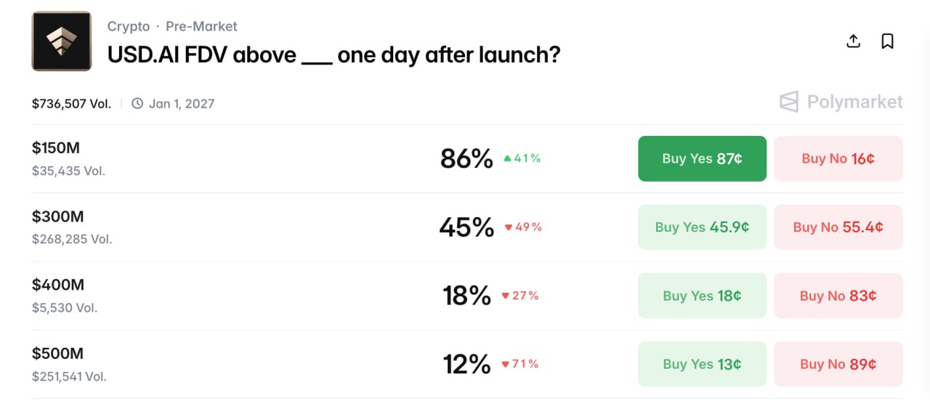Click the red down arrow next to 49%

[x=509, y=227]
